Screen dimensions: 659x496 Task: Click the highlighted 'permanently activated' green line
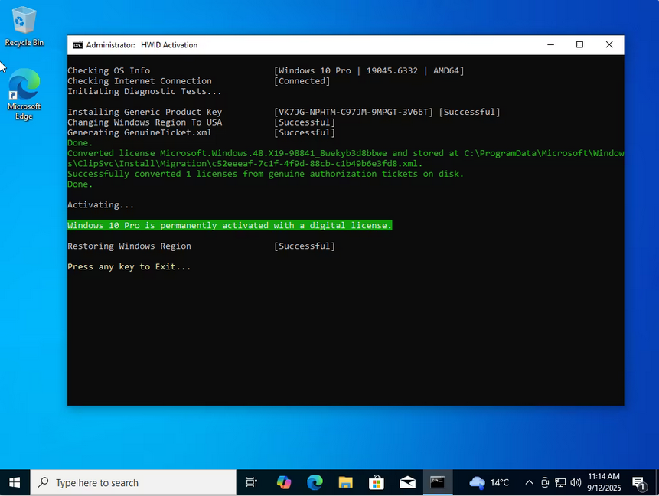(230, 225)
